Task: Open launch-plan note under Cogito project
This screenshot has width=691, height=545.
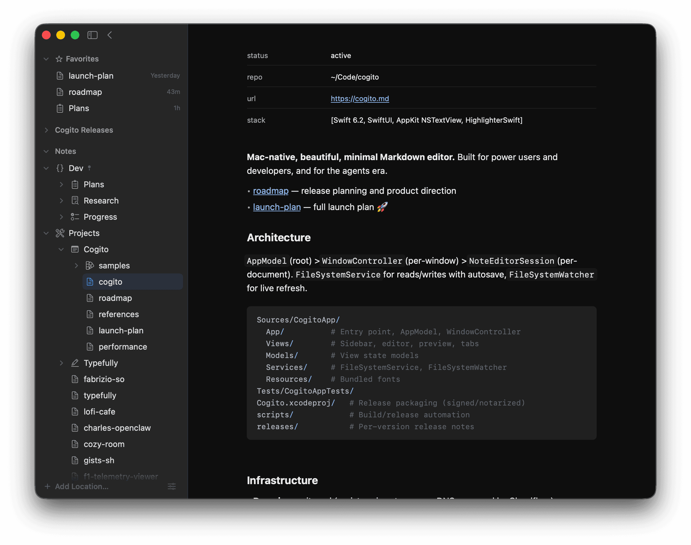Action: pos(132,331)
